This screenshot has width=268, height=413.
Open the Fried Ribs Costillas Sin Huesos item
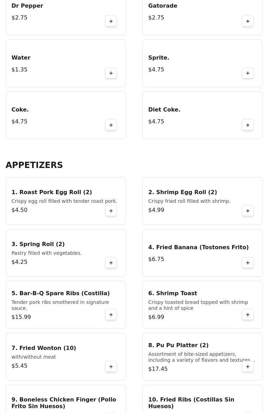click(191, 403)
